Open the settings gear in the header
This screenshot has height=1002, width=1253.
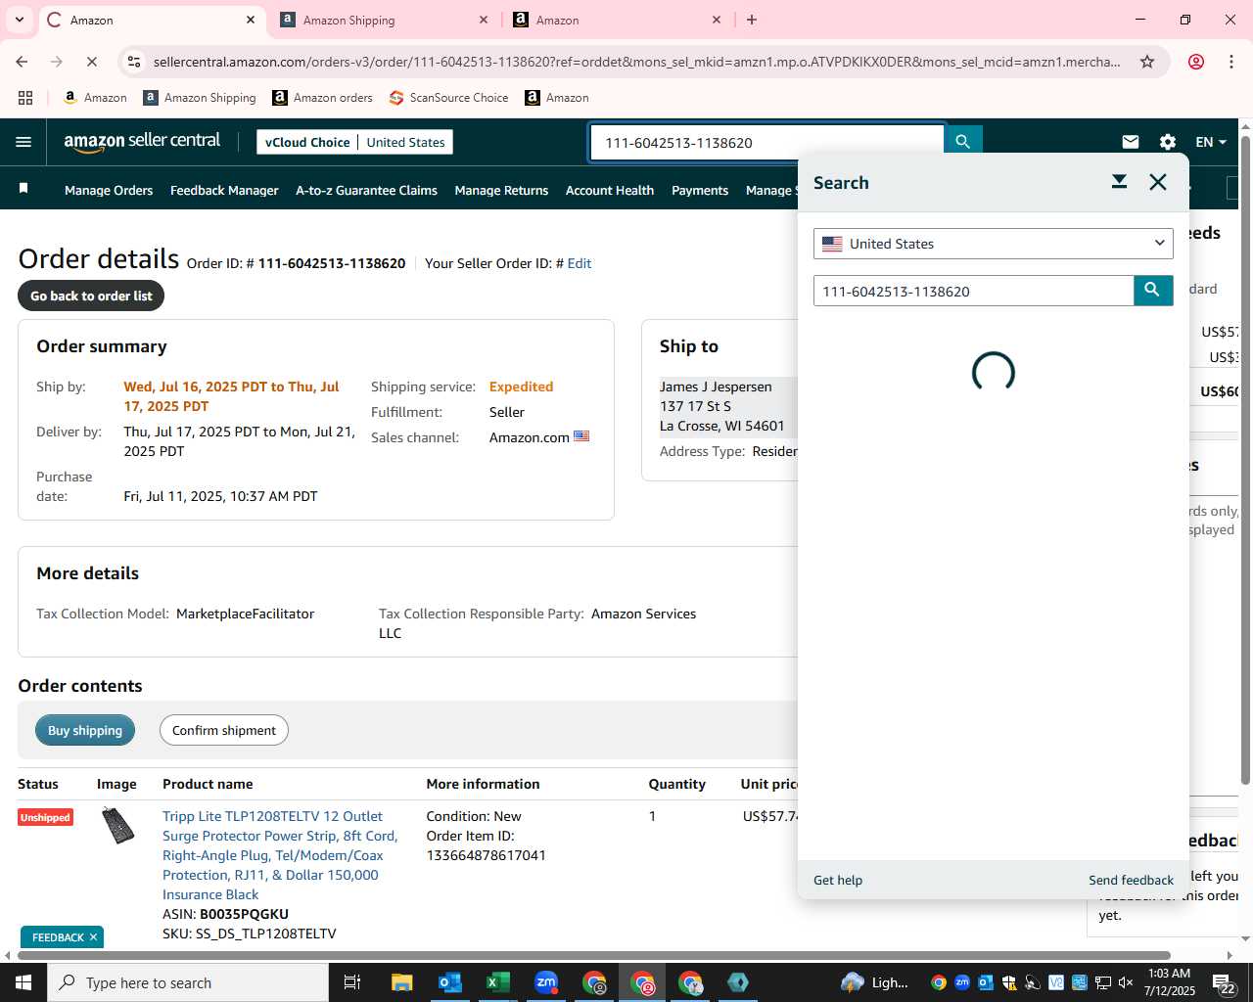point(1168,142)
